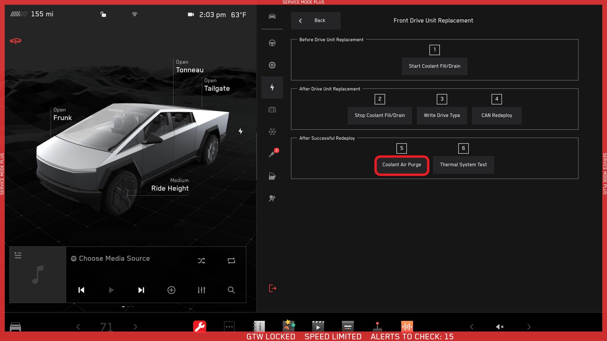Tap the 155 mi range display
Viewport: 607px width, 341px height.
pyautogui.click(x=42, y=14)
